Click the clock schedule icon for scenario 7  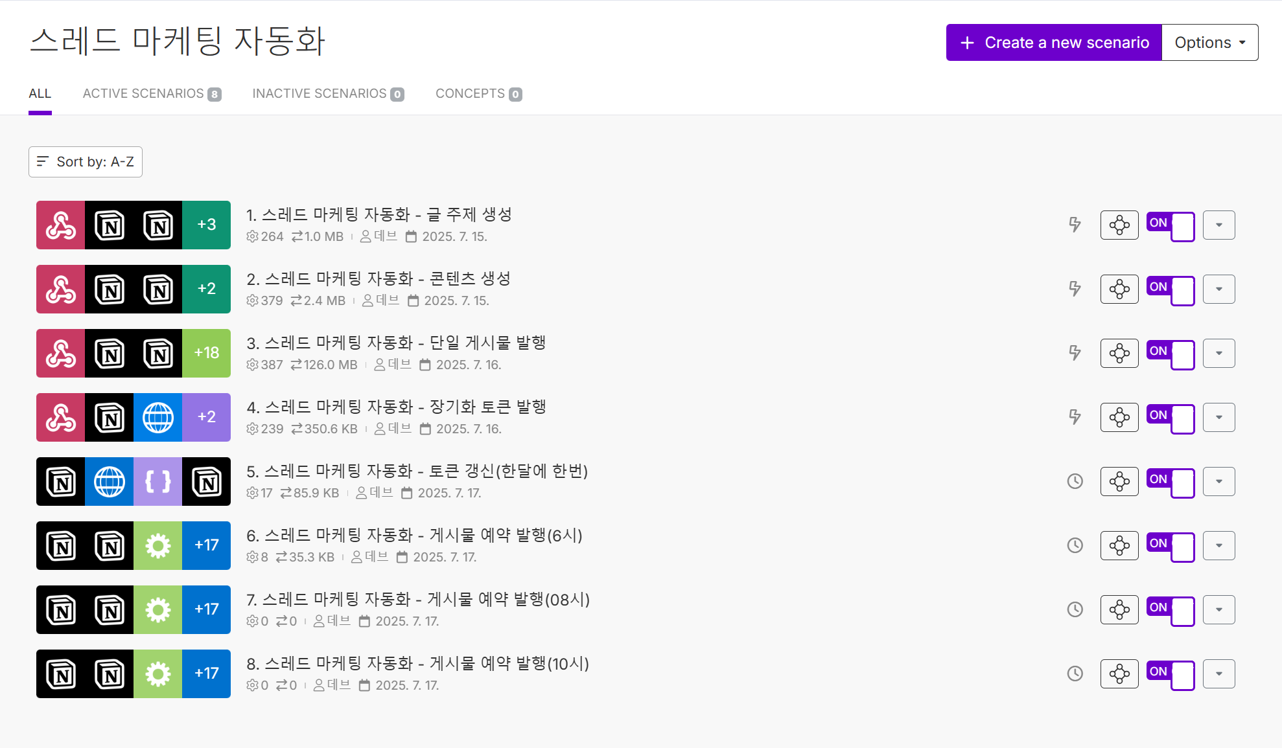1075,609
